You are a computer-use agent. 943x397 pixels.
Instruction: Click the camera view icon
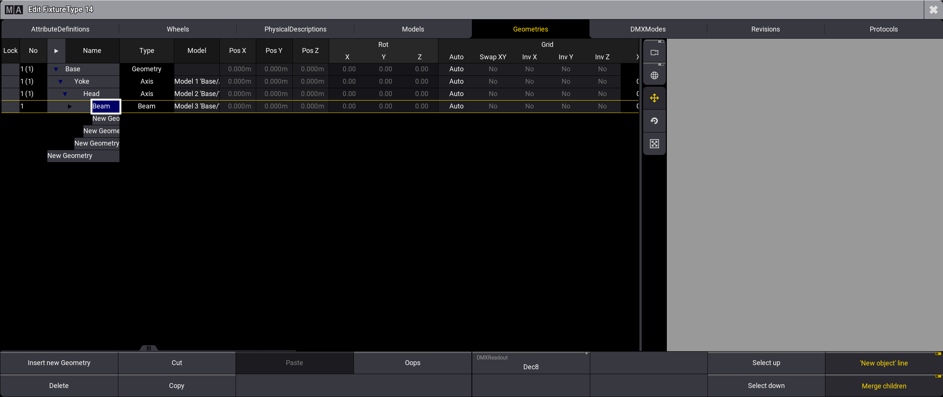pyautogui.click(x=654, y=53)
